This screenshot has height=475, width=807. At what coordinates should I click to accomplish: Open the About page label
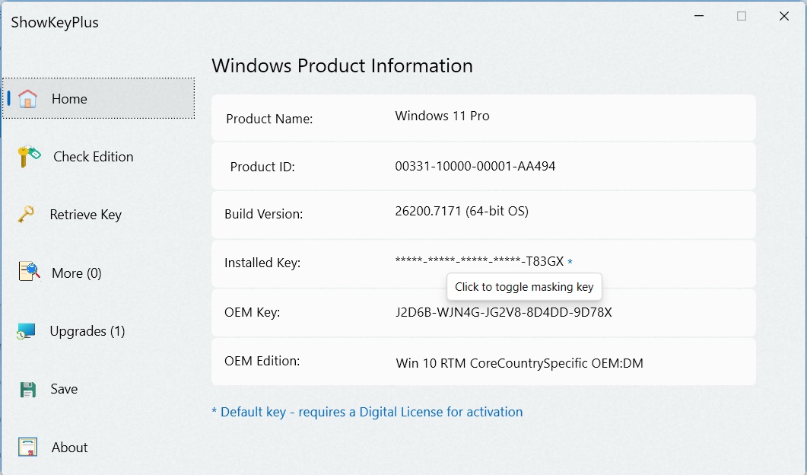pos(69,447)
